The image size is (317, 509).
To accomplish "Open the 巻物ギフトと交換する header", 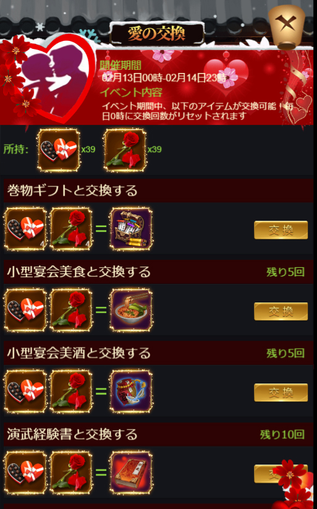I will coord(159,190).
